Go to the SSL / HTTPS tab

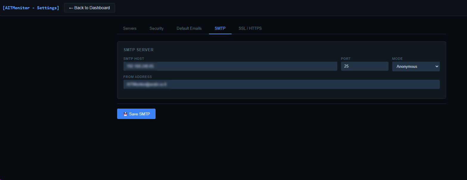tap(250, 29)
